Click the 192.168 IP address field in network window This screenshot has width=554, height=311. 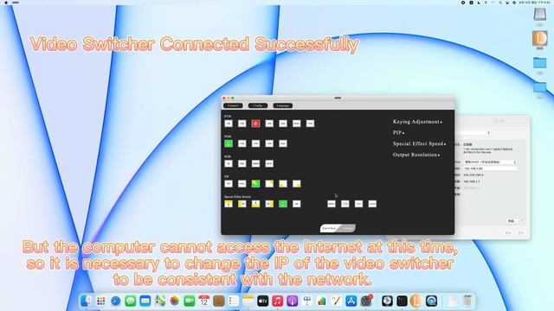pyautogui.click(x=490, y=168)
